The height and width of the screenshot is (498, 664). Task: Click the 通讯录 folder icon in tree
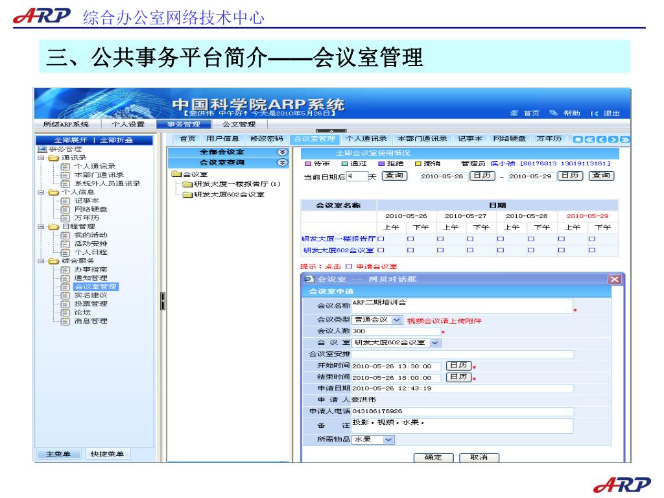coord(53,158)
